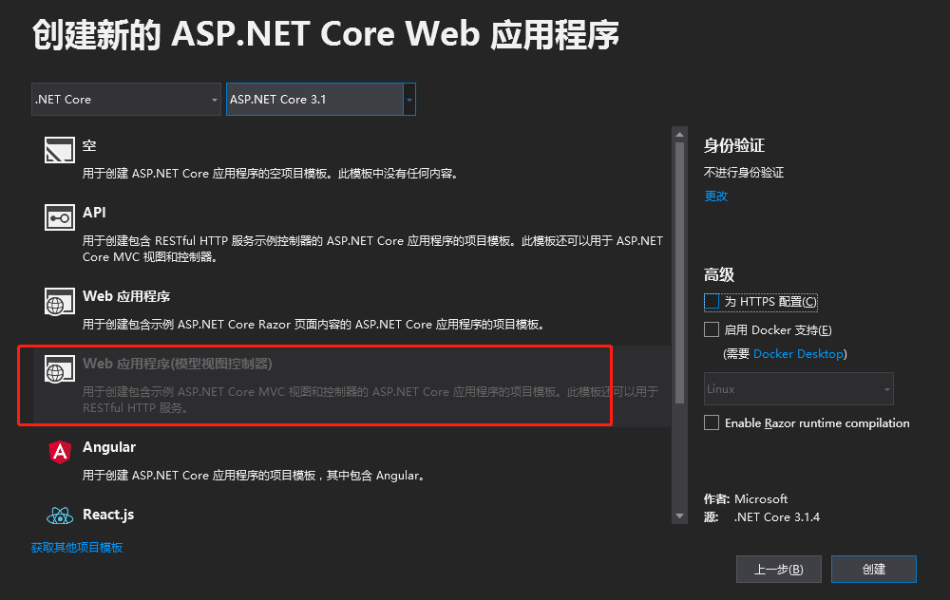Open the Docker Desktop link
This screenshot has width=950, height=600.
tap(798, 353)
